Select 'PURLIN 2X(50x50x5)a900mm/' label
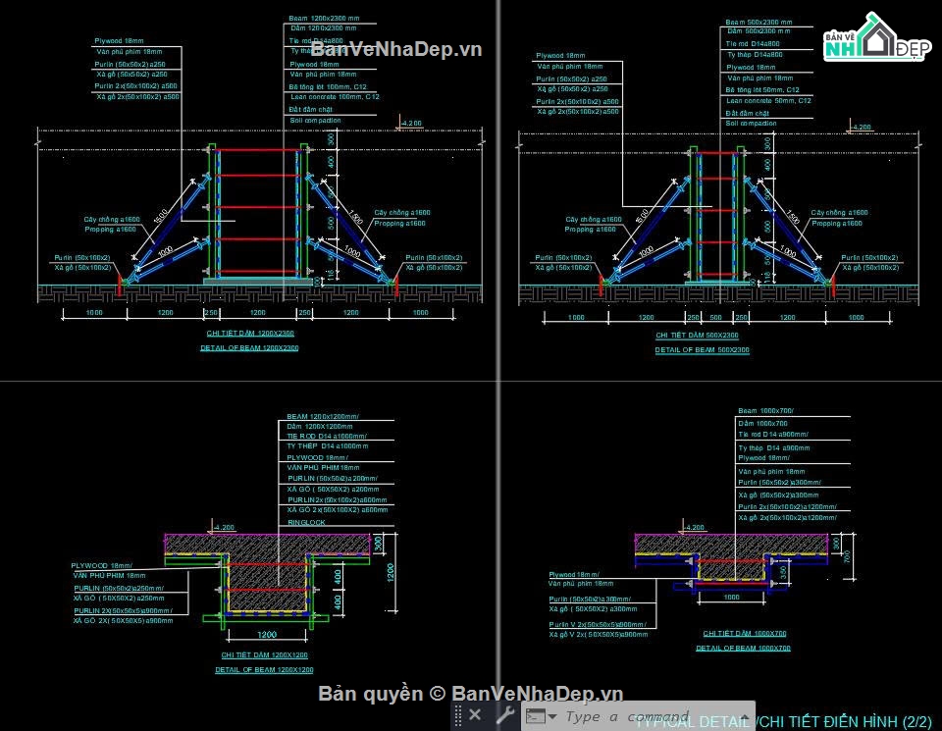The width and height of the screenshot is (942, 731). (x=124, y=611)
